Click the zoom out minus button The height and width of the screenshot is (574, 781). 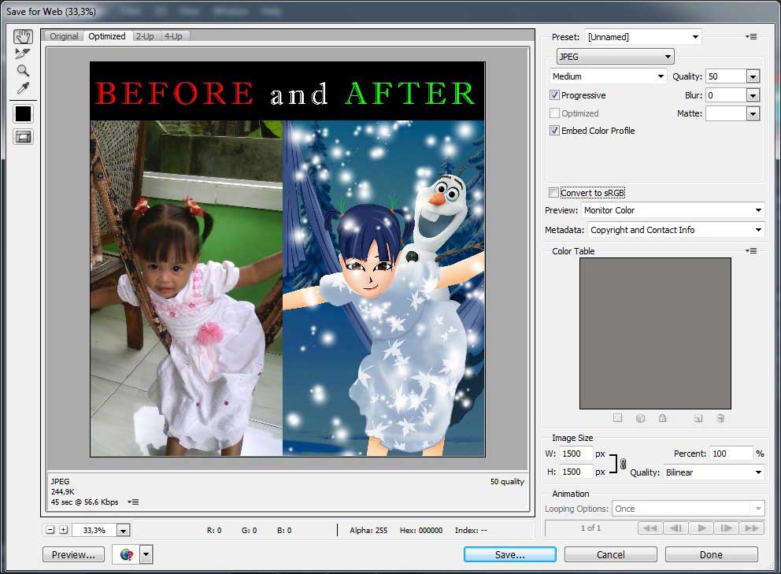point(50,530)
